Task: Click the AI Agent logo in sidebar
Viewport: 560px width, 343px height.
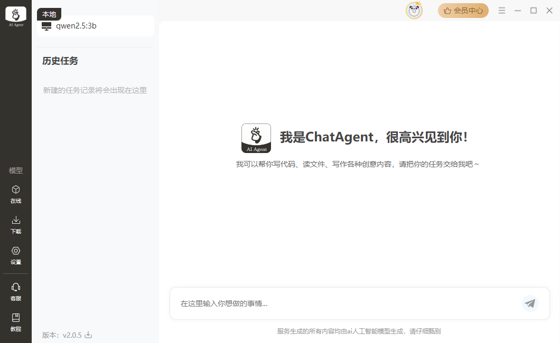Action: [16, 16]
